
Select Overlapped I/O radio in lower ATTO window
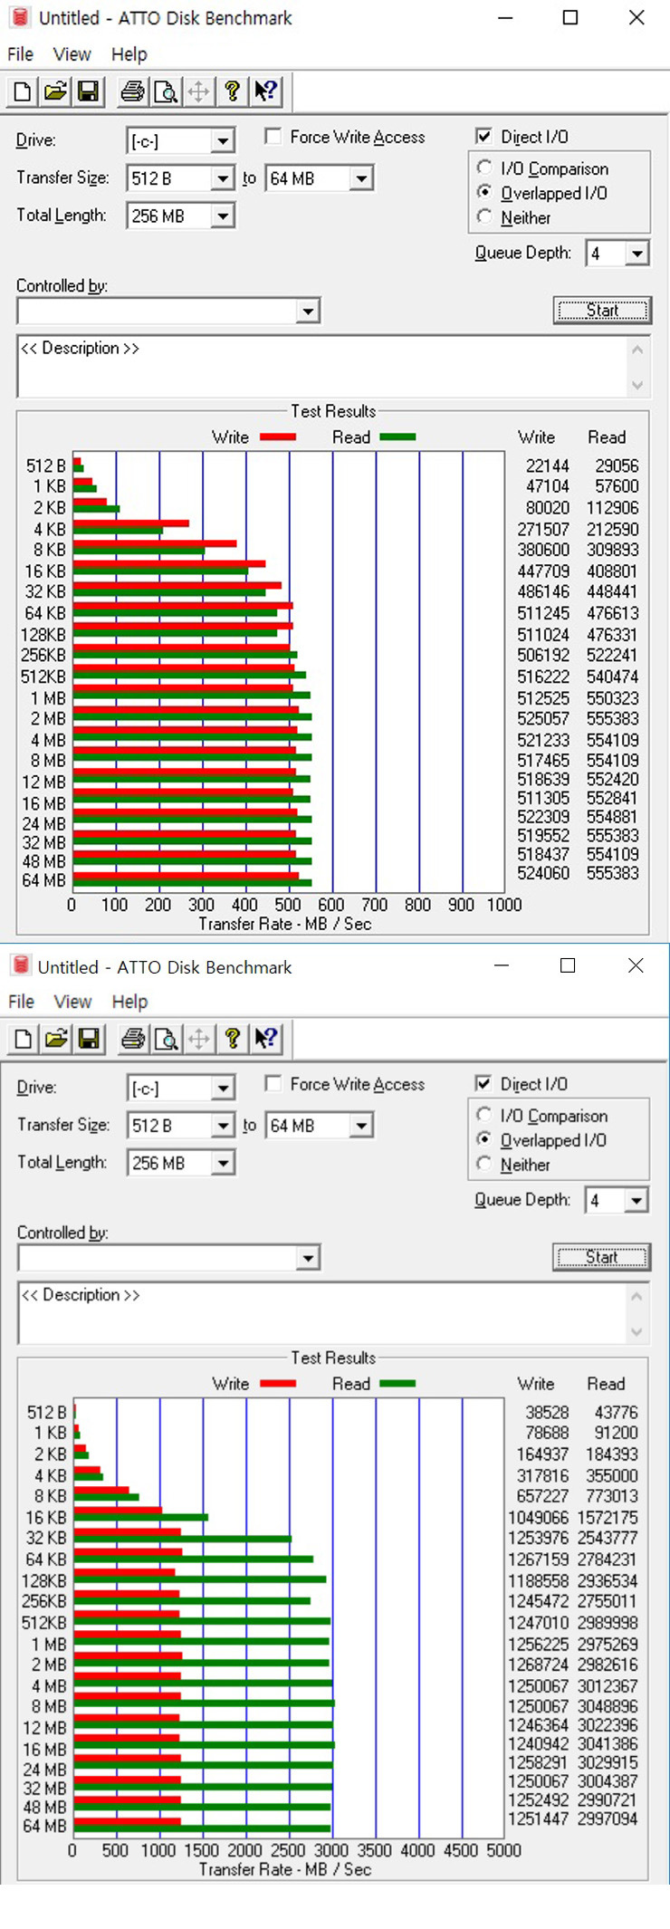click(x=484, y=1139)
